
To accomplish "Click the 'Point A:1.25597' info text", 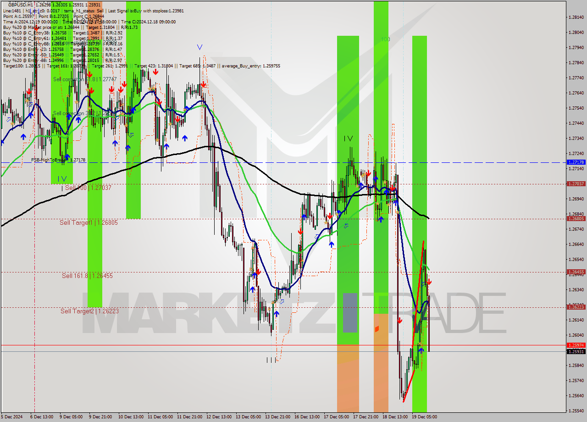I will [18, 16].
